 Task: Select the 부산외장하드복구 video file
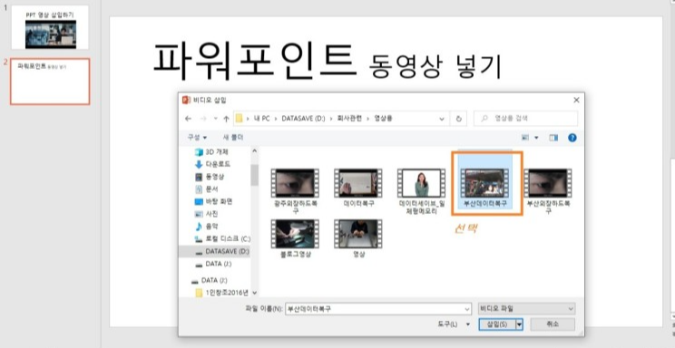548,192
